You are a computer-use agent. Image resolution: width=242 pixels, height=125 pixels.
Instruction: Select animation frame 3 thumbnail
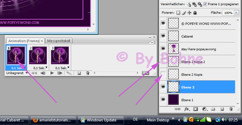[60, 55]
